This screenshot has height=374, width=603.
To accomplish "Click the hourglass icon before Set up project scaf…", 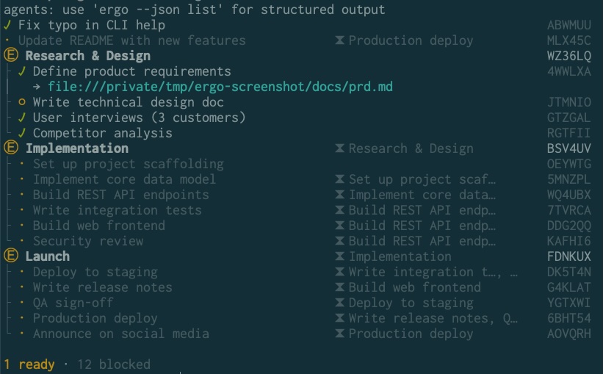I will [339, 179].
